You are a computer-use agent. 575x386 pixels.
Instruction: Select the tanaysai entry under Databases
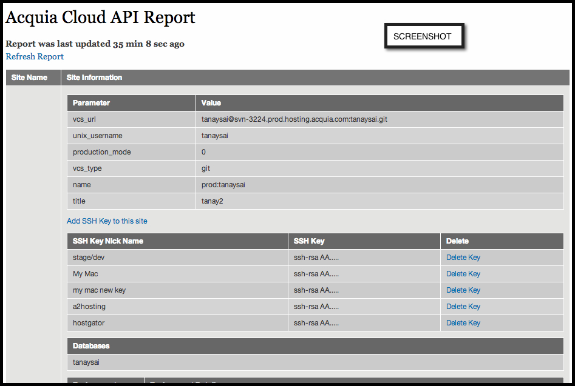[x=86, y=362]
